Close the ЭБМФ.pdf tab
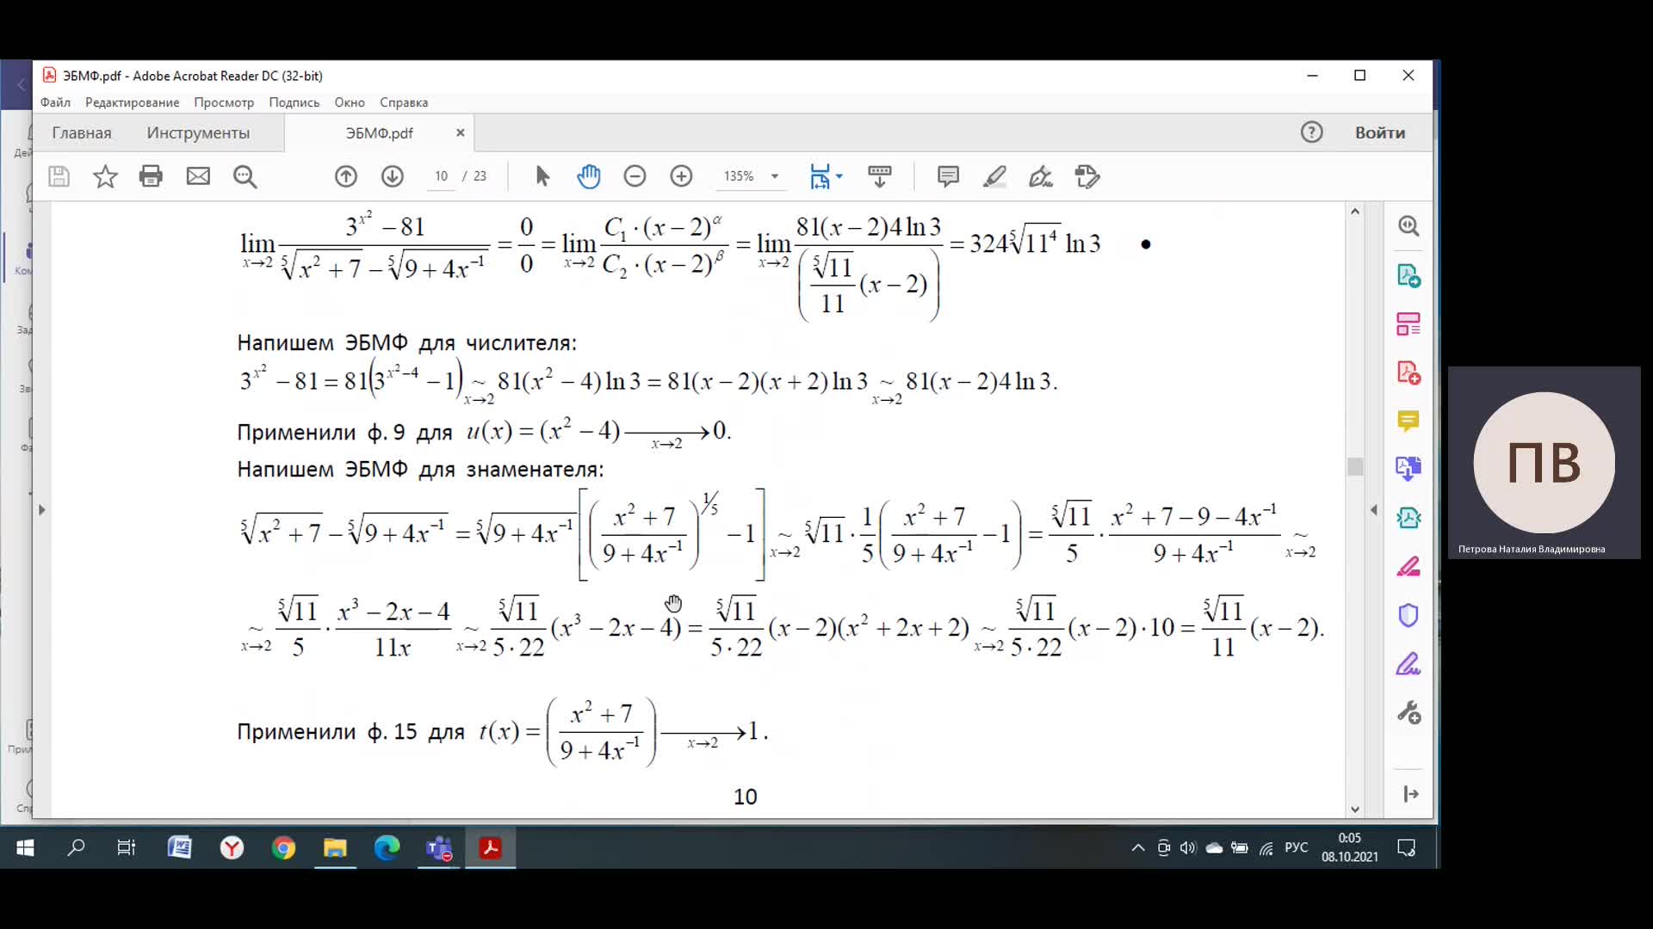The height and width of the screenshot is (929, 1653). point(461,132)
